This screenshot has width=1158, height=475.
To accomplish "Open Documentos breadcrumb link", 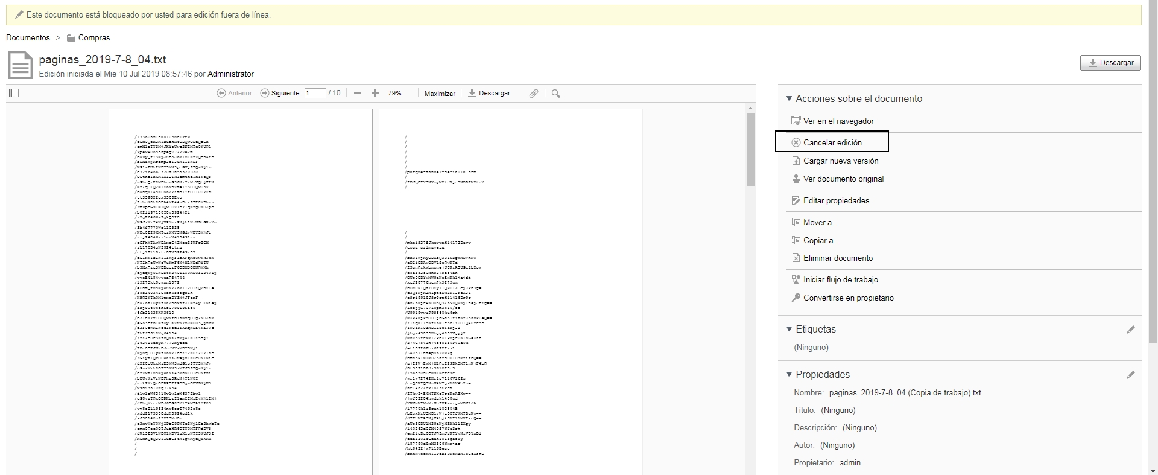I will click(28, 37).
